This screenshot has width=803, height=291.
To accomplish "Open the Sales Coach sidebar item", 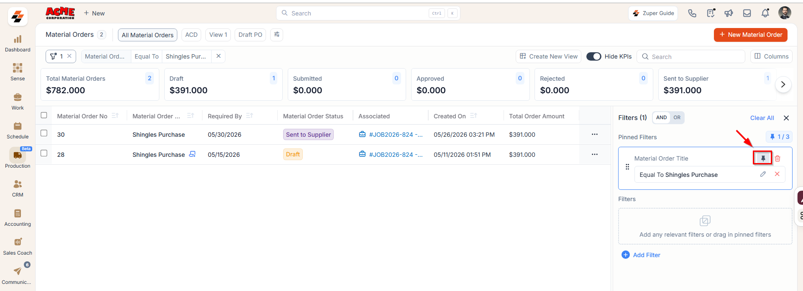I will pyautogui.click(x=18, y=246).
